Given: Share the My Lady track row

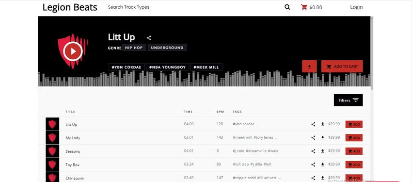Looking at the screenshot, I should pyautogui.click(x=313, y=137).
